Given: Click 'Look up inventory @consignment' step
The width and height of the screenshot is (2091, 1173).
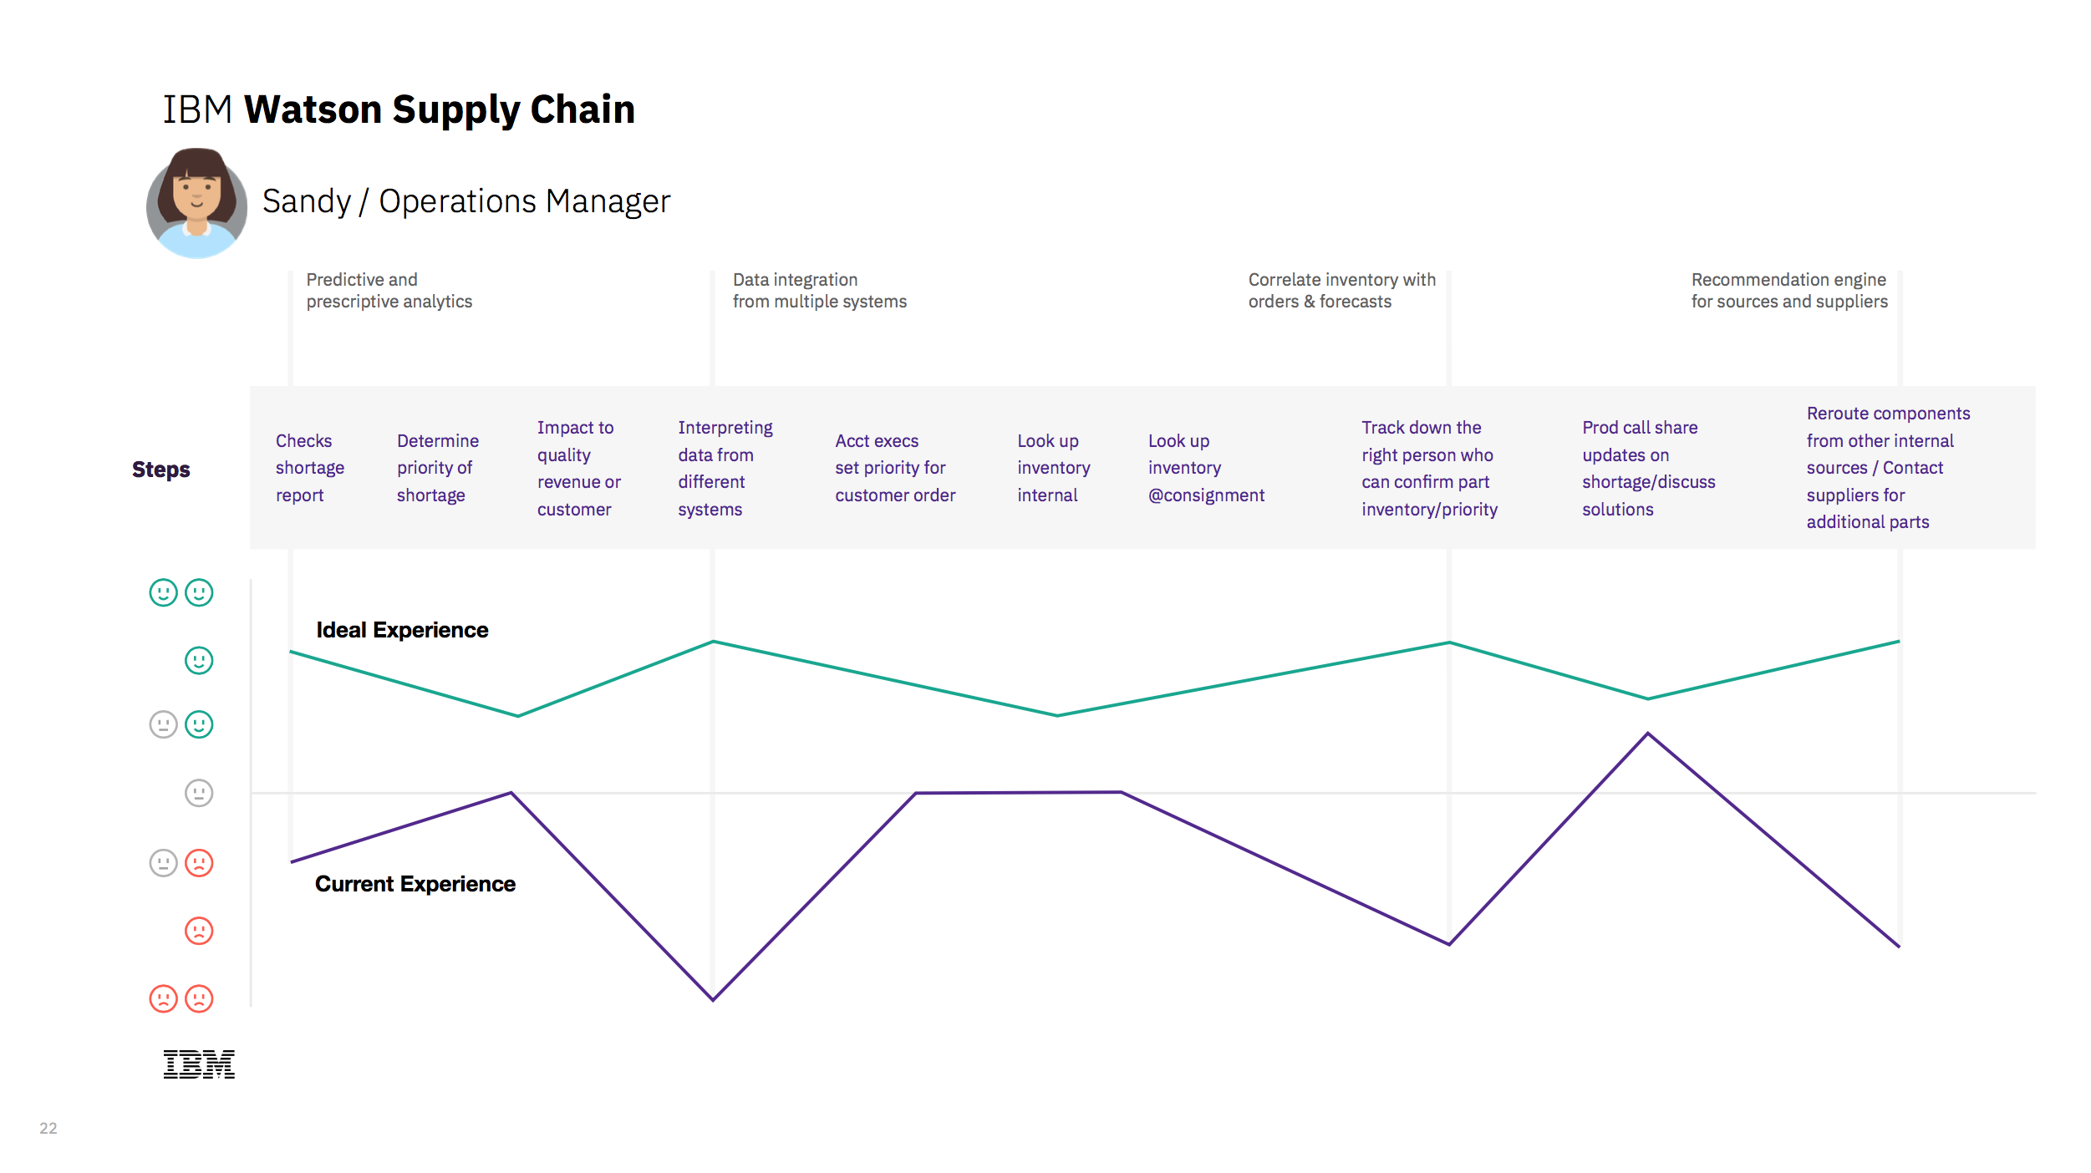Looking at the screenshot, I should pos(1205,468).
